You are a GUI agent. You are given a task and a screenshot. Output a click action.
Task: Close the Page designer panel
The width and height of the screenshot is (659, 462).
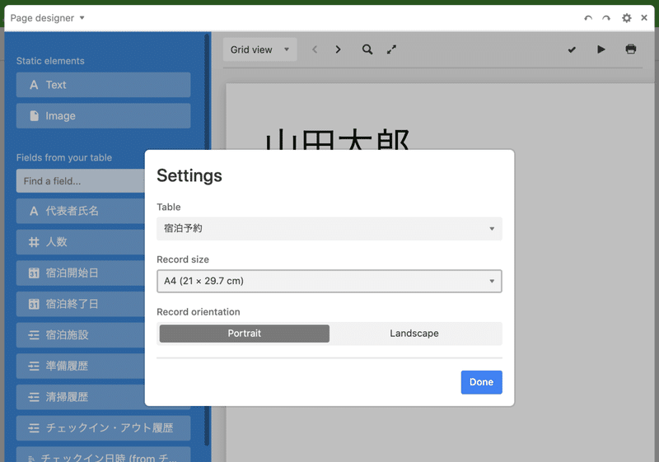644,17
